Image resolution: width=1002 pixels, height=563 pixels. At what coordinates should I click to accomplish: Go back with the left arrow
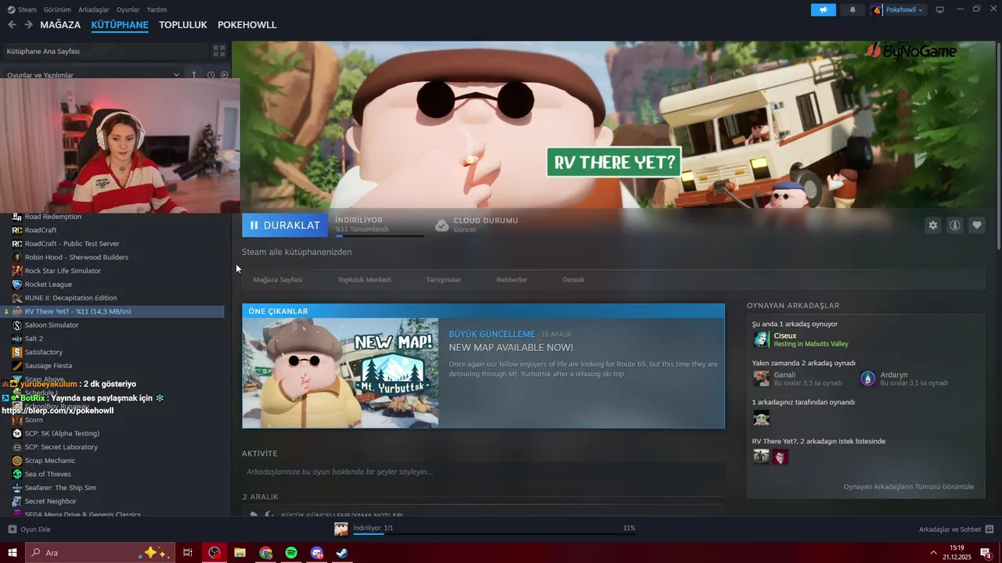12,25
